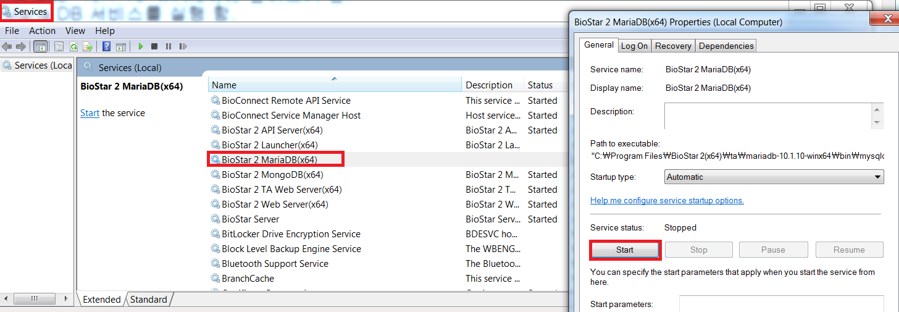Switch to the Standard view tab
The width and height of the screenshot is (899, 312).
point(148,300)
